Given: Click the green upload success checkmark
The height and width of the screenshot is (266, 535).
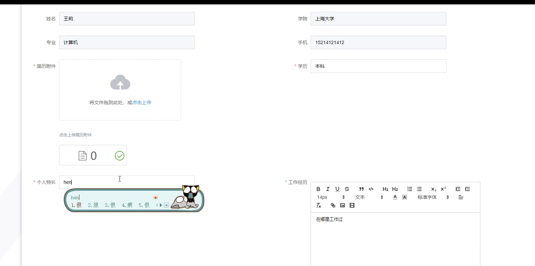Looking at the screenshot, I should click(119, 156).
